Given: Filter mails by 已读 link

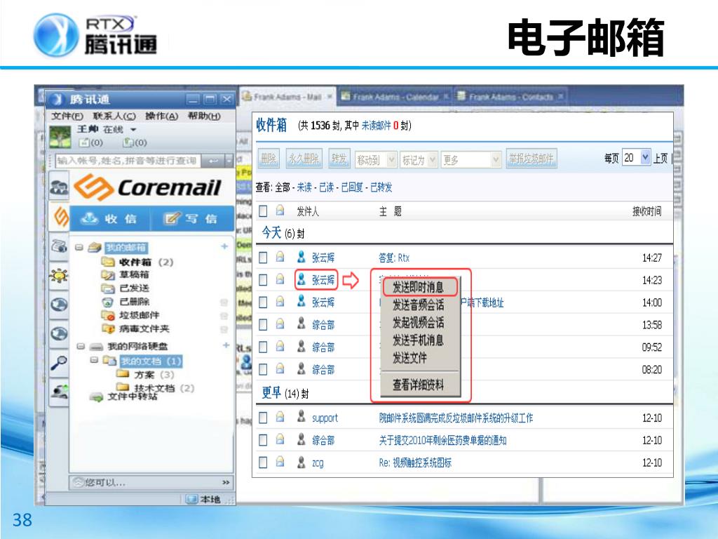Looking at the screenshot, I should 326,187.
